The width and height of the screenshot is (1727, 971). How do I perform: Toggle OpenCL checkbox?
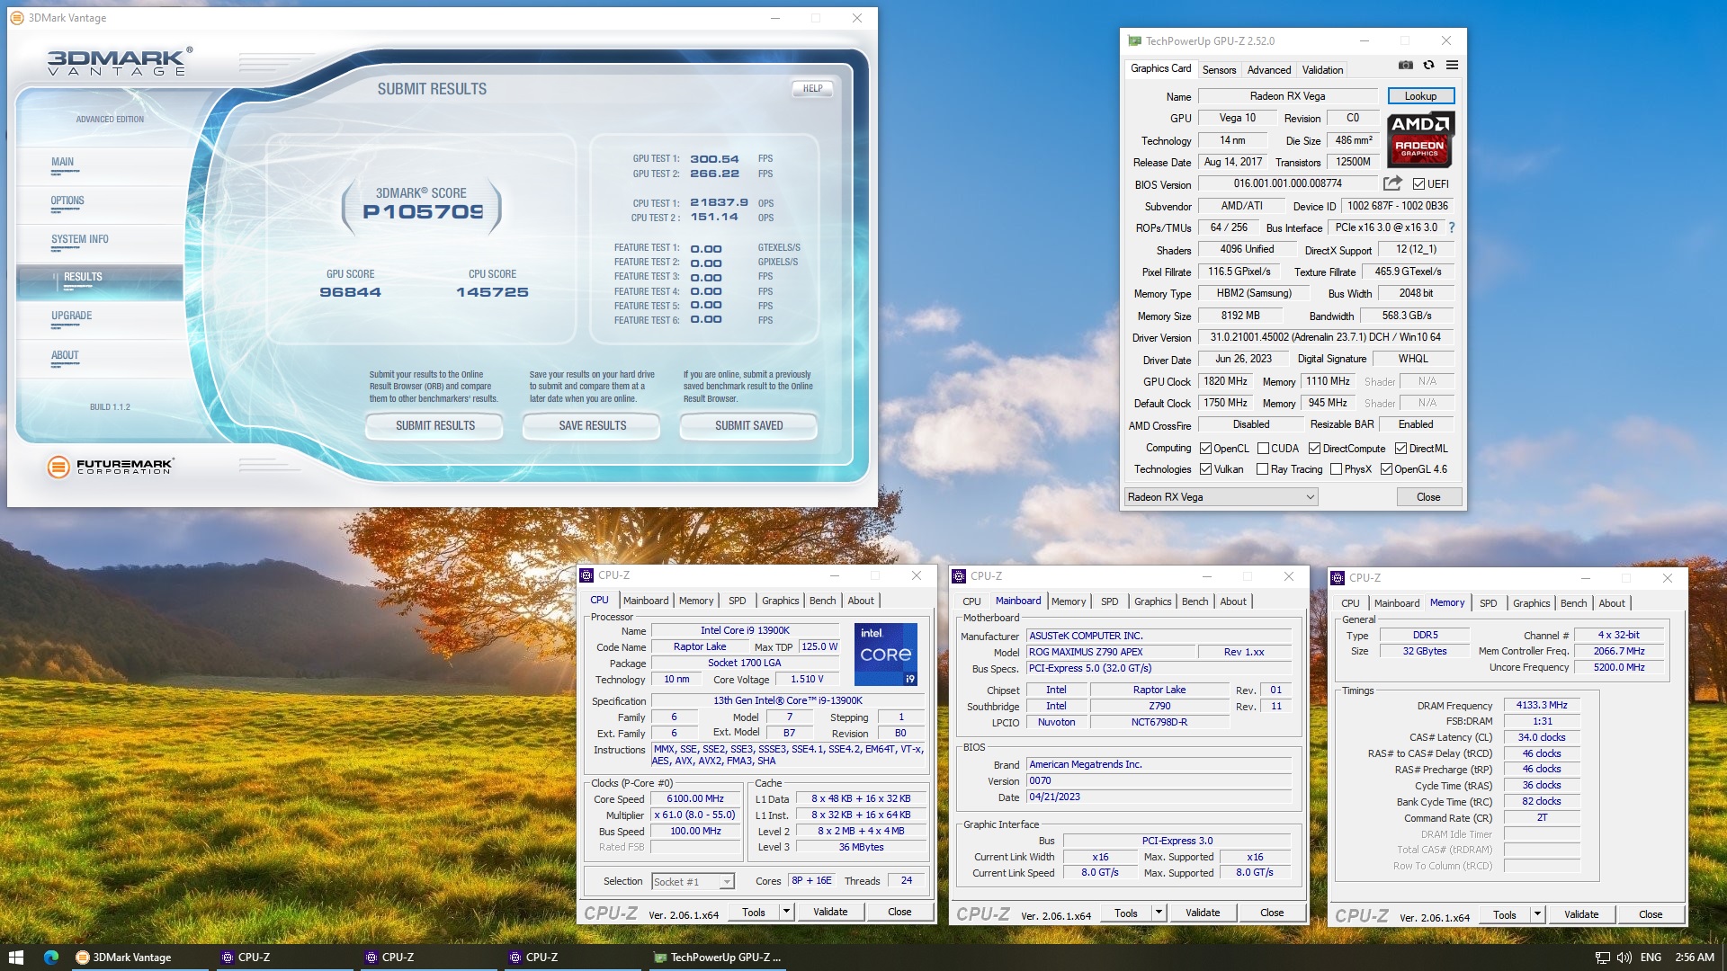pos(1205,448)
